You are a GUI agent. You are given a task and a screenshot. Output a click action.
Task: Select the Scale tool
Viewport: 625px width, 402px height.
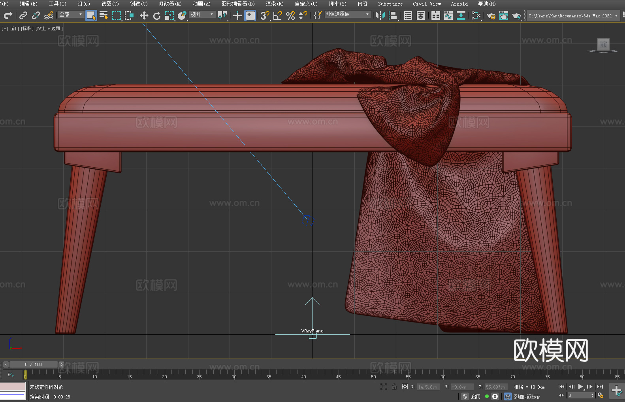point(169,15)
